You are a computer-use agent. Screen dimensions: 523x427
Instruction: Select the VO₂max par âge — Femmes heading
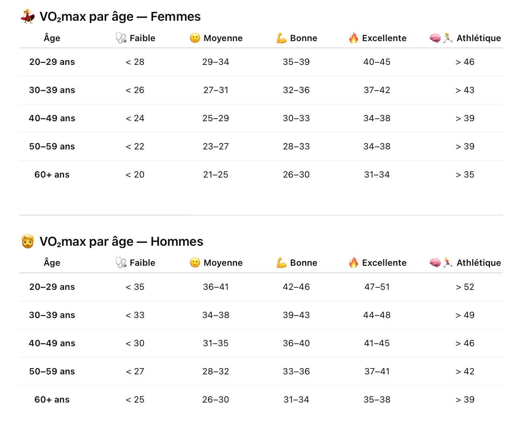point(120,17)
